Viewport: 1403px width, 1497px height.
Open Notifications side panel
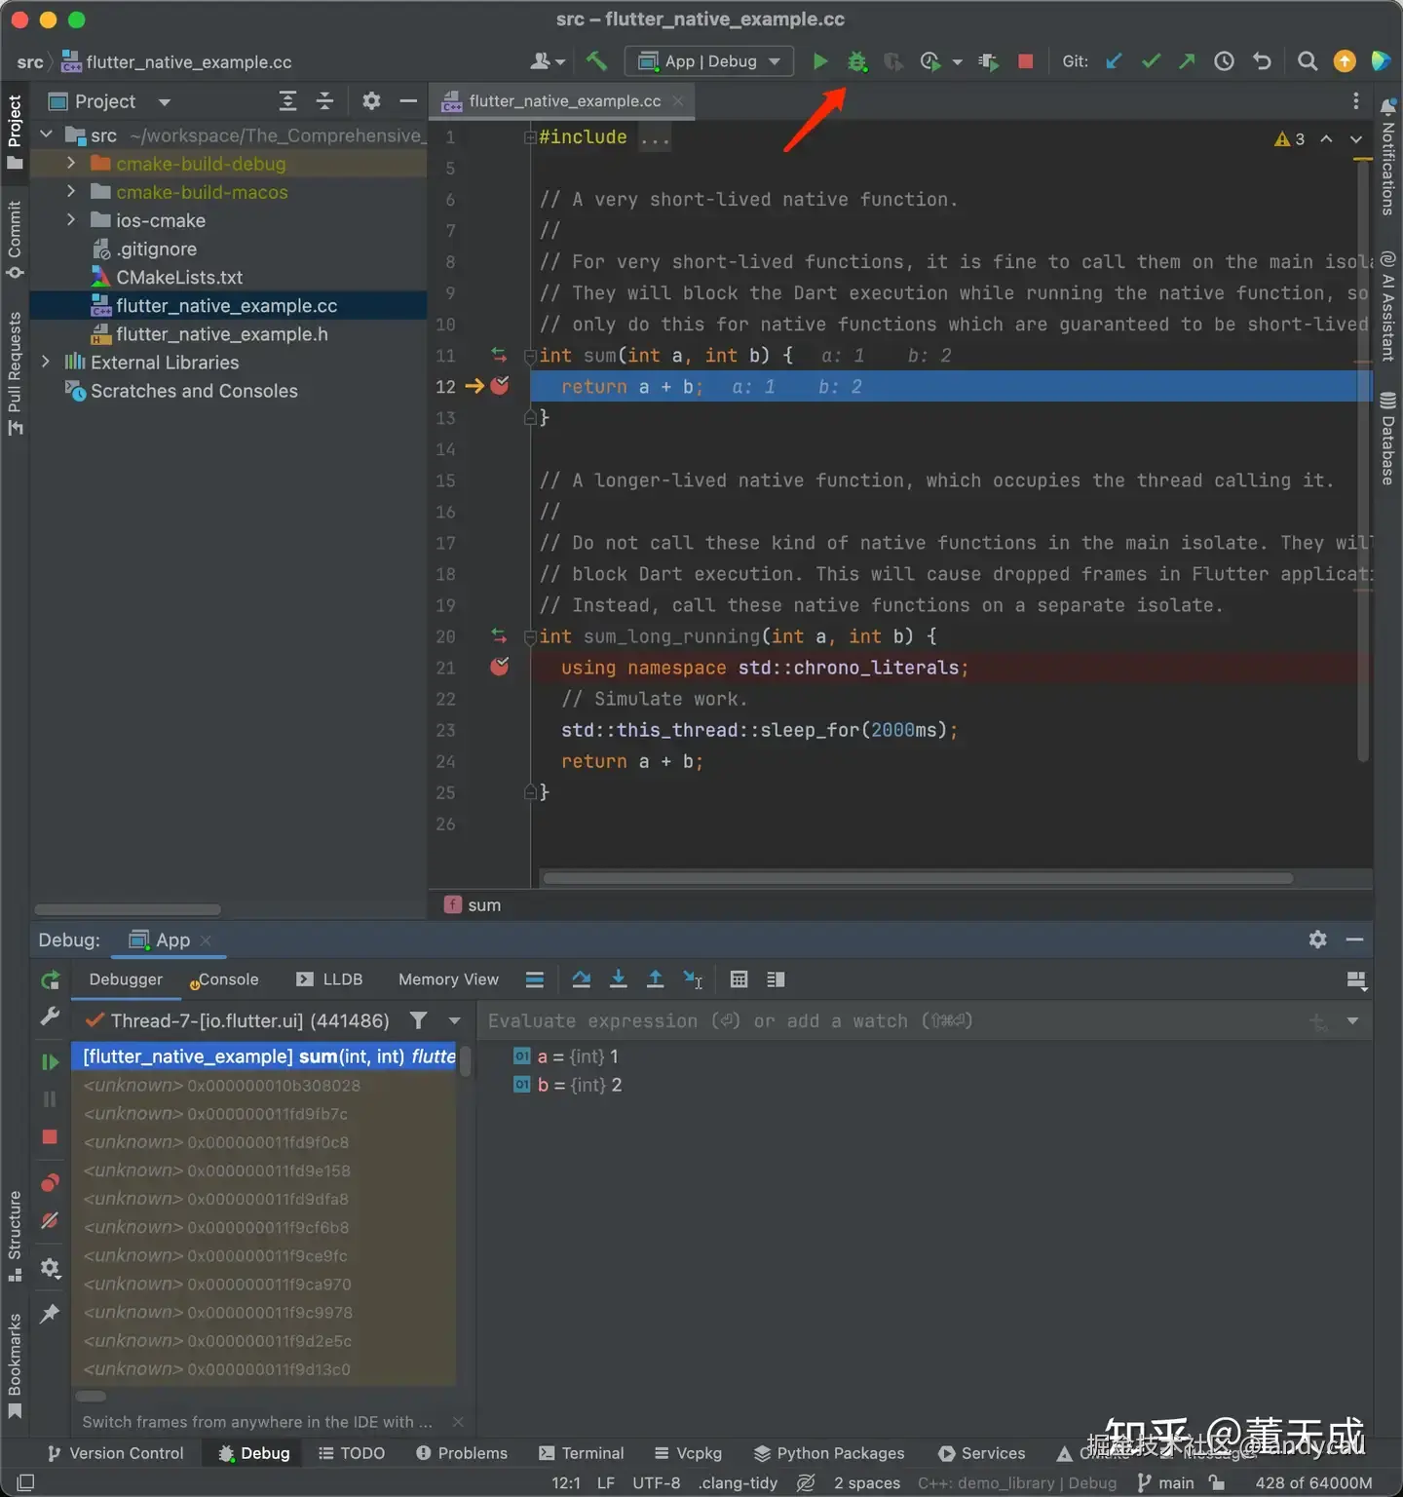(1387, 156)
